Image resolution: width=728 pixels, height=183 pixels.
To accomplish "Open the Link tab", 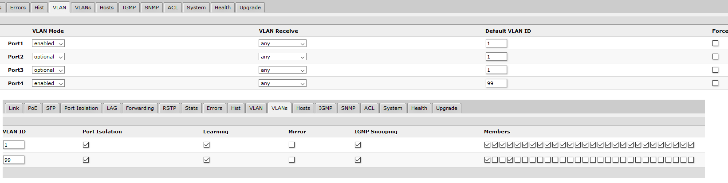I will click(x=14, y=108).
